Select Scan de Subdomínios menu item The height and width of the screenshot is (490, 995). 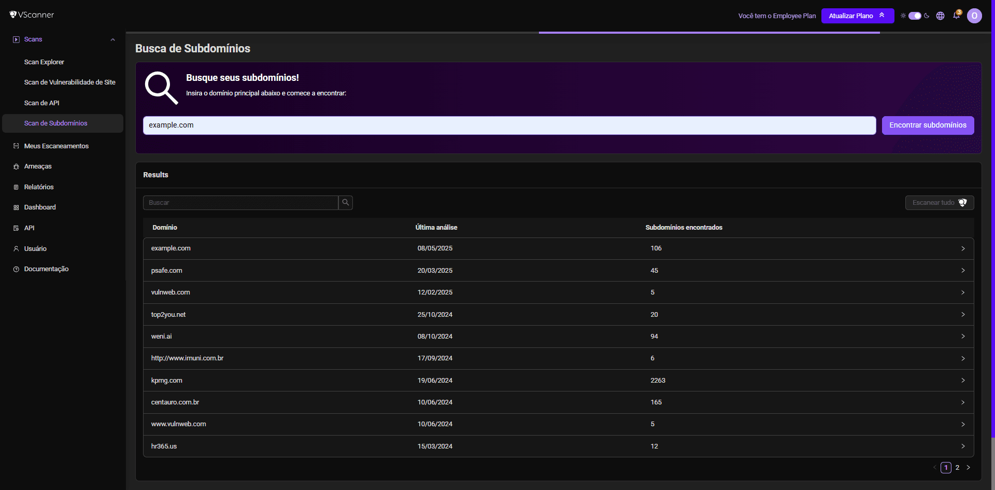click(63, 123)
